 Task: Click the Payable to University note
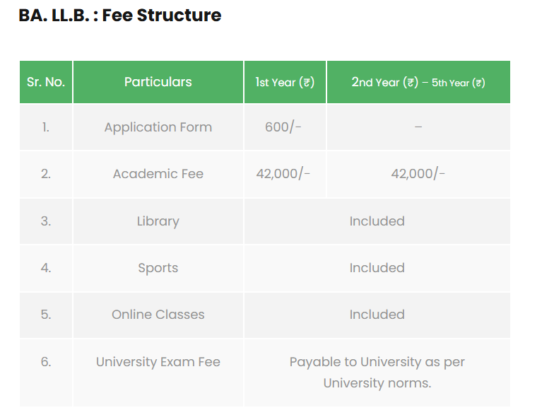point(377,373)
